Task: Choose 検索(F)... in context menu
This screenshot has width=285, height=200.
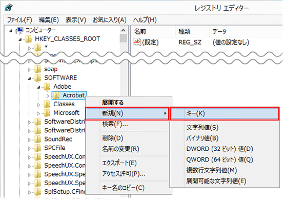Action: (129, 124)
